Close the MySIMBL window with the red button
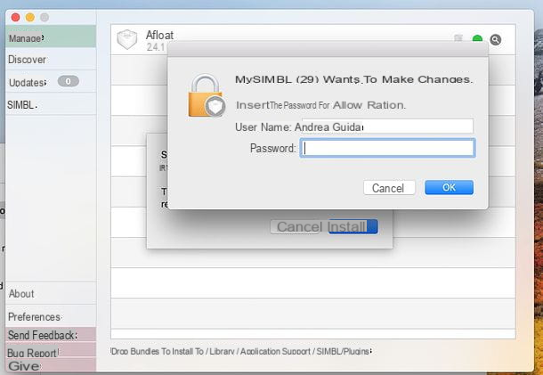 point(16,17)
